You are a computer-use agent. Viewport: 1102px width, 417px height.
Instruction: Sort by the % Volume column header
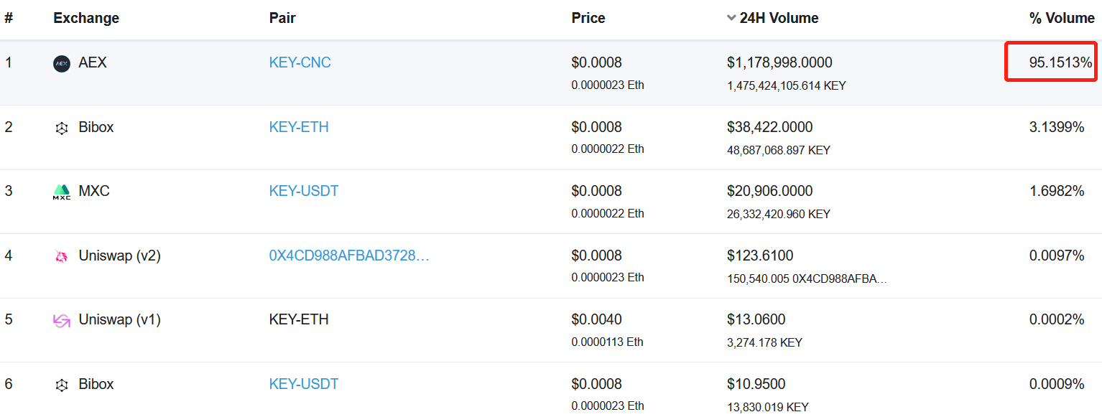tap(1062, 18)
